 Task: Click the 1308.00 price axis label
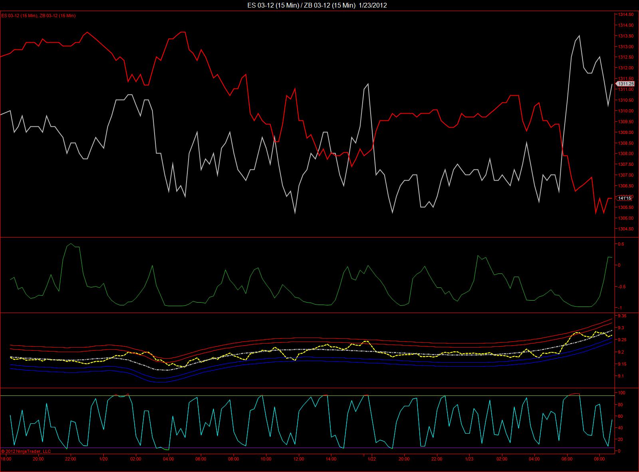point(625,153)
